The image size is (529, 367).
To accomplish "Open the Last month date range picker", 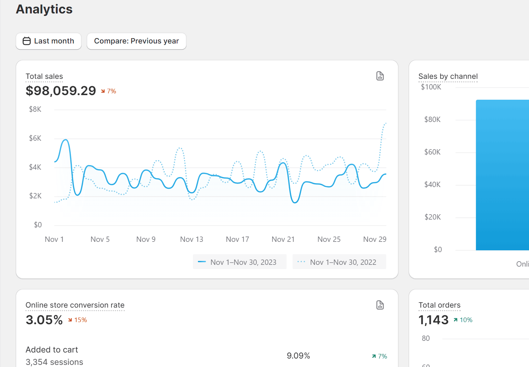I will click(x=49, y=41).
